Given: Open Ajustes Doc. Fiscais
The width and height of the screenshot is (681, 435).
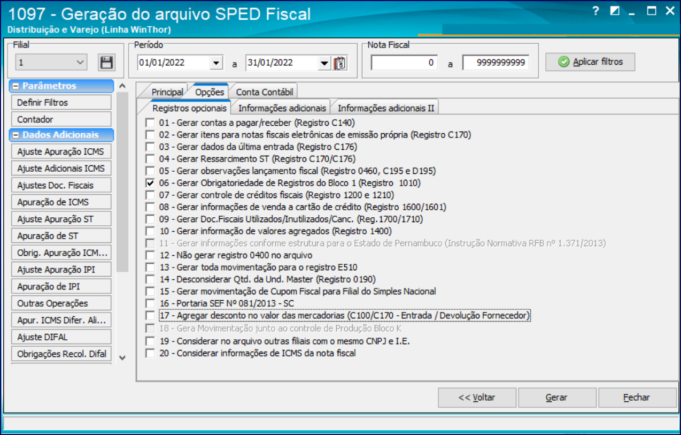Looking at the screenshot, I should (61, 185).
